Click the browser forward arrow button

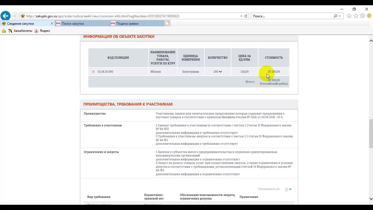click(x=15, y=16)
